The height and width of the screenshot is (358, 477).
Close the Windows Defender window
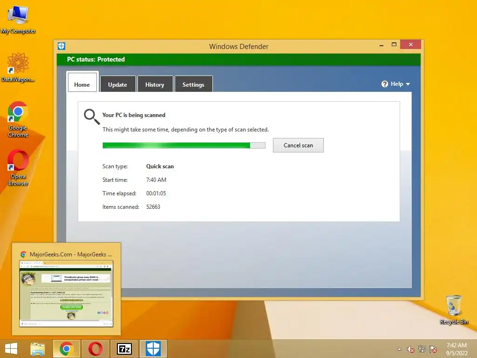411,44
